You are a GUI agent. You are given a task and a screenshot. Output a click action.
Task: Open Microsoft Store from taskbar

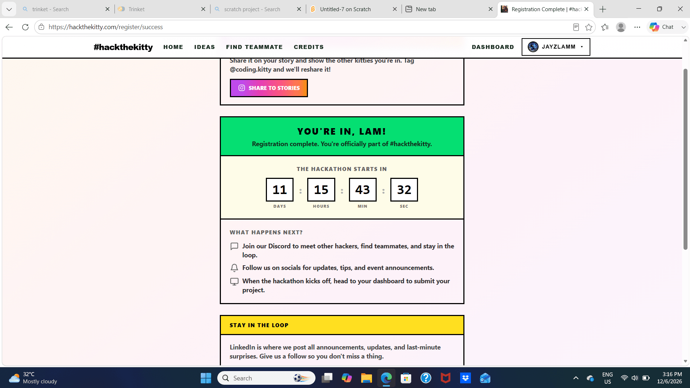coord(406,378)
